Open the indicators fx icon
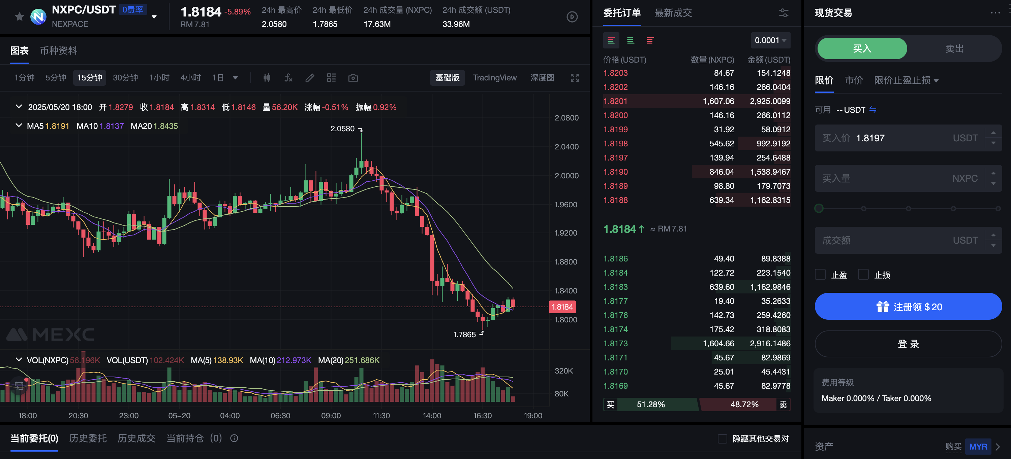The height and width of the screenshot is (459, 1011). (288, 78)
